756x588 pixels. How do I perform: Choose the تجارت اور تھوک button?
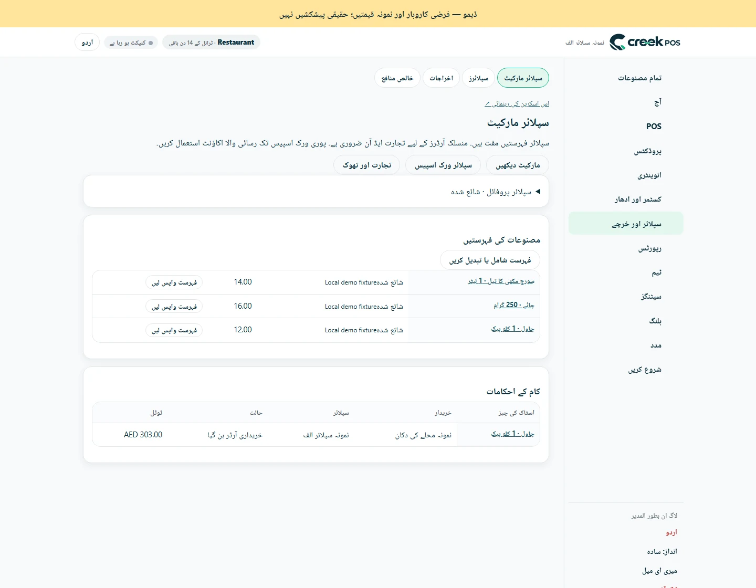click(367, 165)
